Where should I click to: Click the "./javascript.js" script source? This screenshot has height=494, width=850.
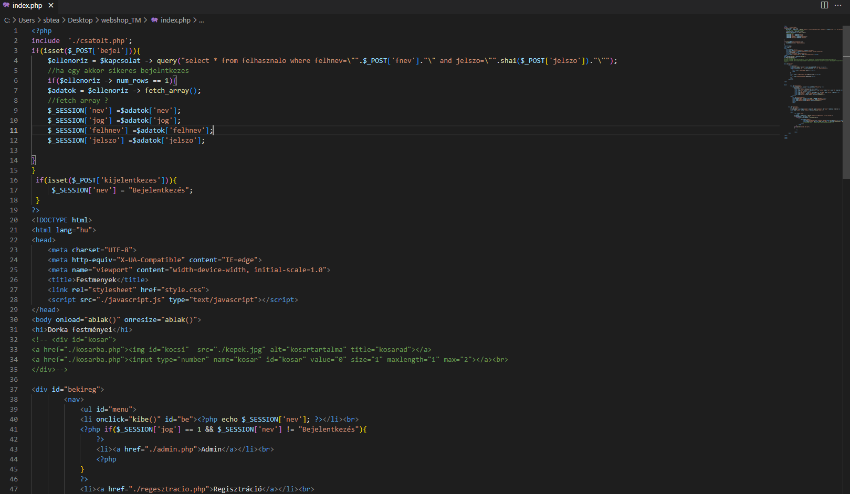pyautogui.click(x=130, y=300)
